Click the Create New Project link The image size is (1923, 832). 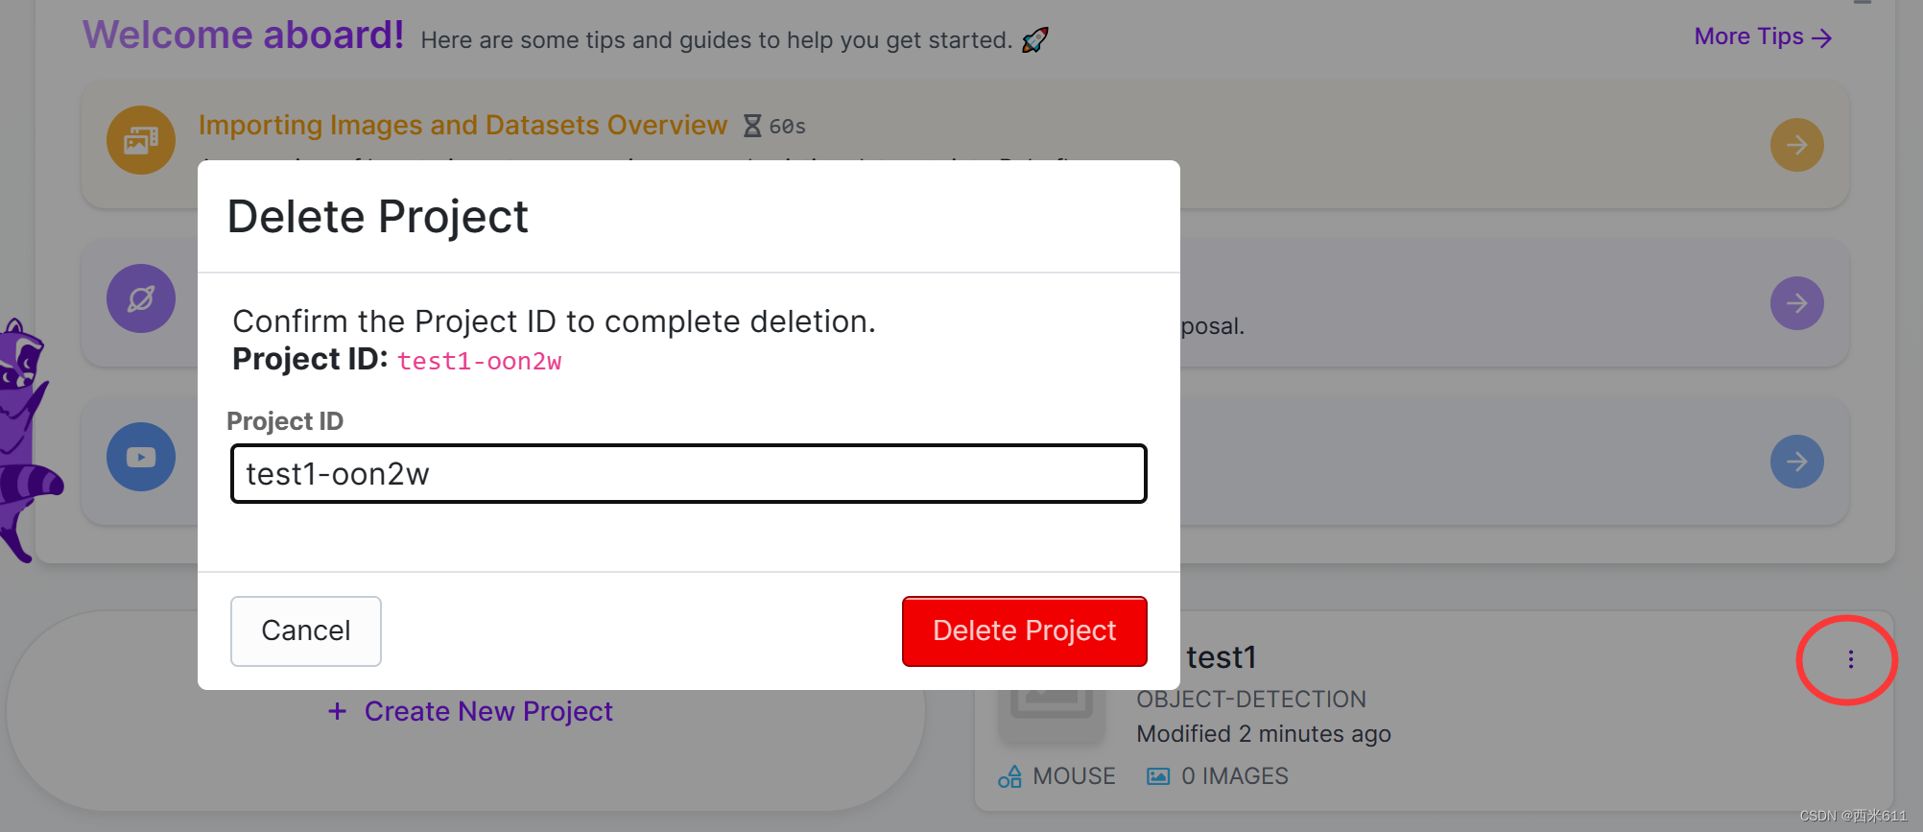tap(470, 711)
